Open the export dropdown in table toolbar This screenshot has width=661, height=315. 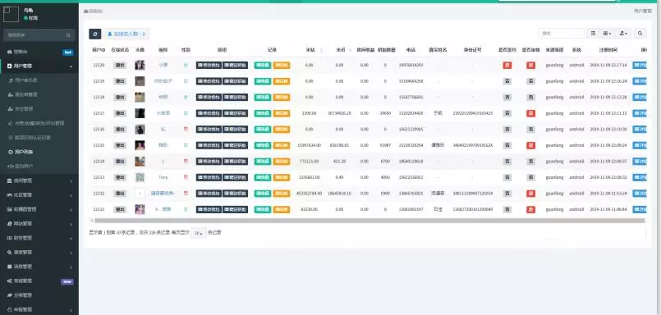tap(623, 34)
